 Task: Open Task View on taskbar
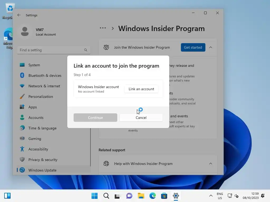coord(117,196)
